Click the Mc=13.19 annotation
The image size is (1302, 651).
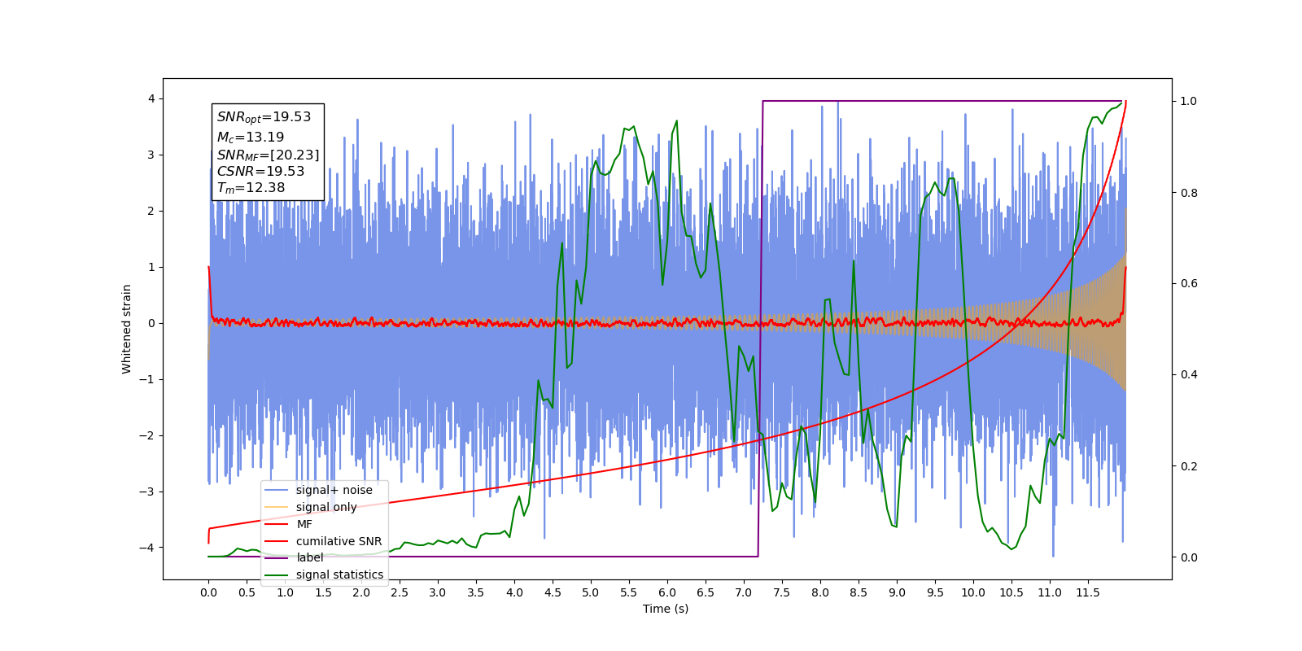(x=251, y=137)
